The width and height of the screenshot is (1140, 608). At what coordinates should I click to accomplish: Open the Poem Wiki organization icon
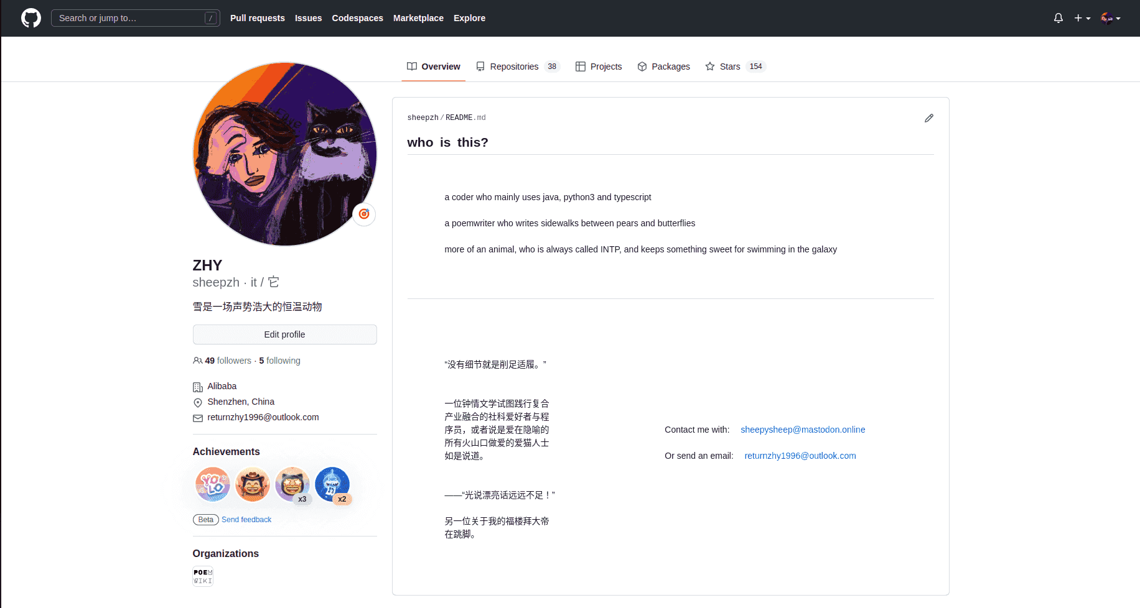coord(203,576)
